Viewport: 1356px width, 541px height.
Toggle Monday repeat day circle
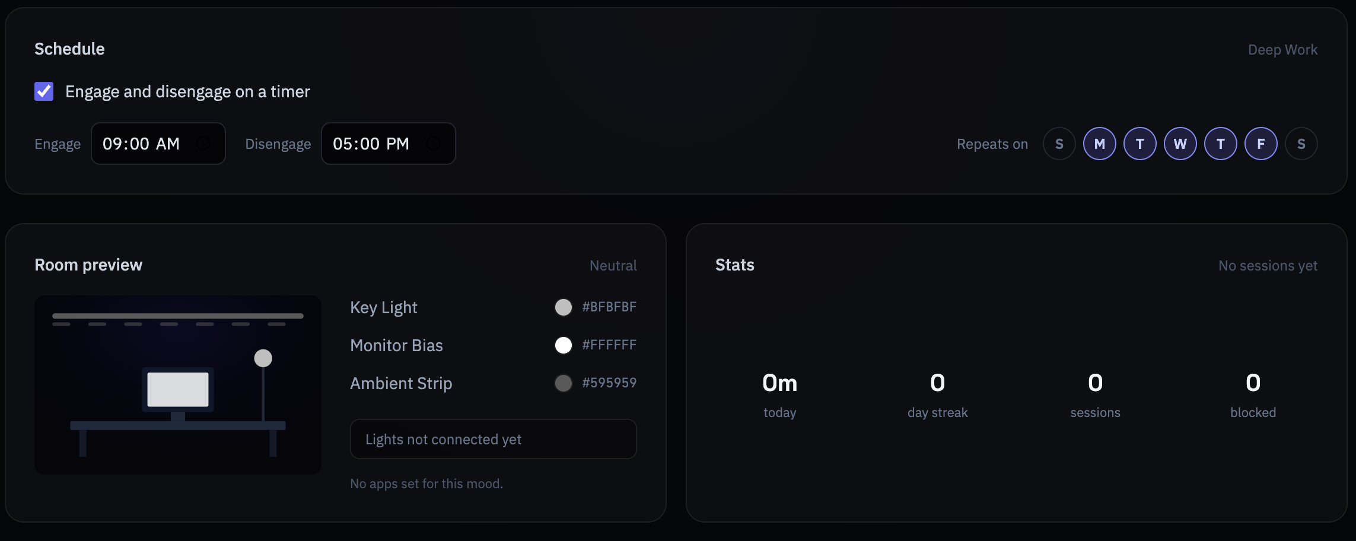[1100, 144]
